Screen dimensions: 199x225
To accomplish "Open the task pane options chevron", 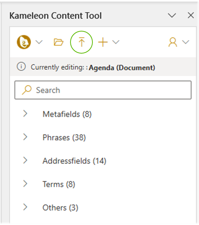I will click(x=172, y=15).
